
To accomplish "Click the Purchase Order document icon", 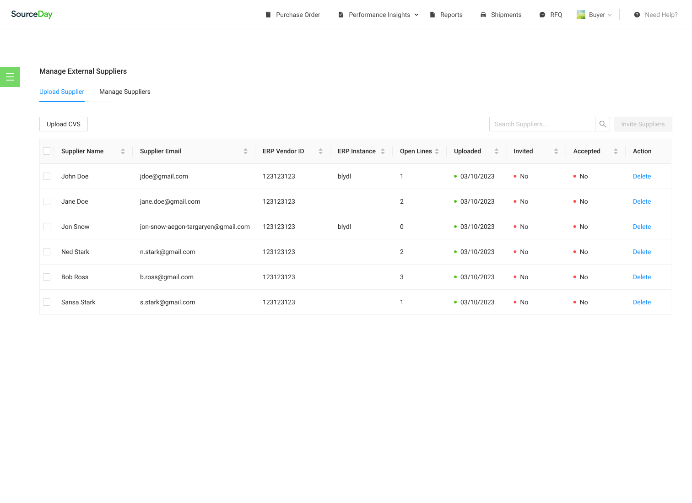I will tap(268, 15).
